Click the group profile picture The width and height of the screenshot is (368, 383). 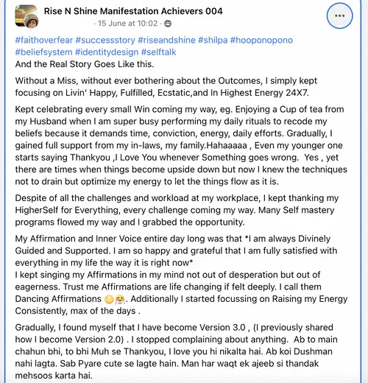tap(26, 15)
